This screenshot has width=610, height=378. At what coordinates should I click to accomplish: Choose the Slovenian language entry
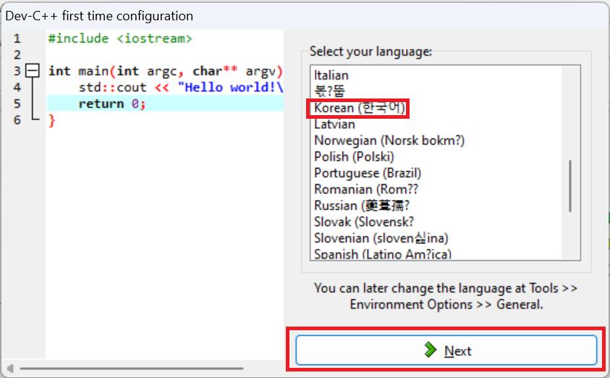pos(381,238)
